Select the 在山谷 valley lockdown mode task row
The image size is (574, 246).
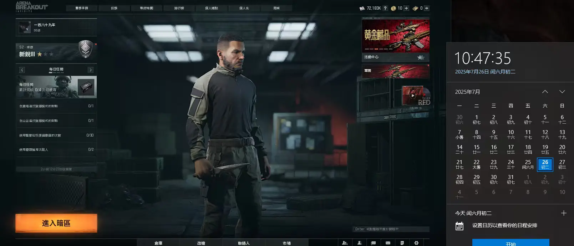[56, 121]
